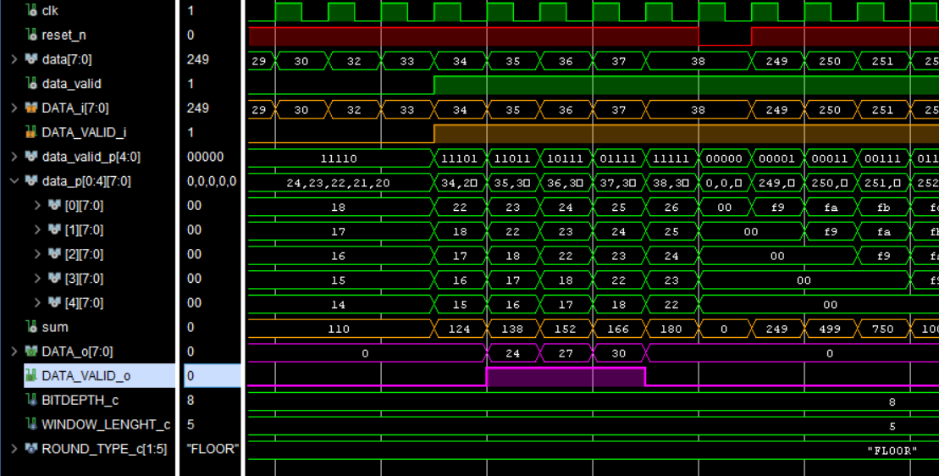The height and width of the screenshot is (476, 939).
Task: Click the clk signal icon
Action: (x=31, y=11)
